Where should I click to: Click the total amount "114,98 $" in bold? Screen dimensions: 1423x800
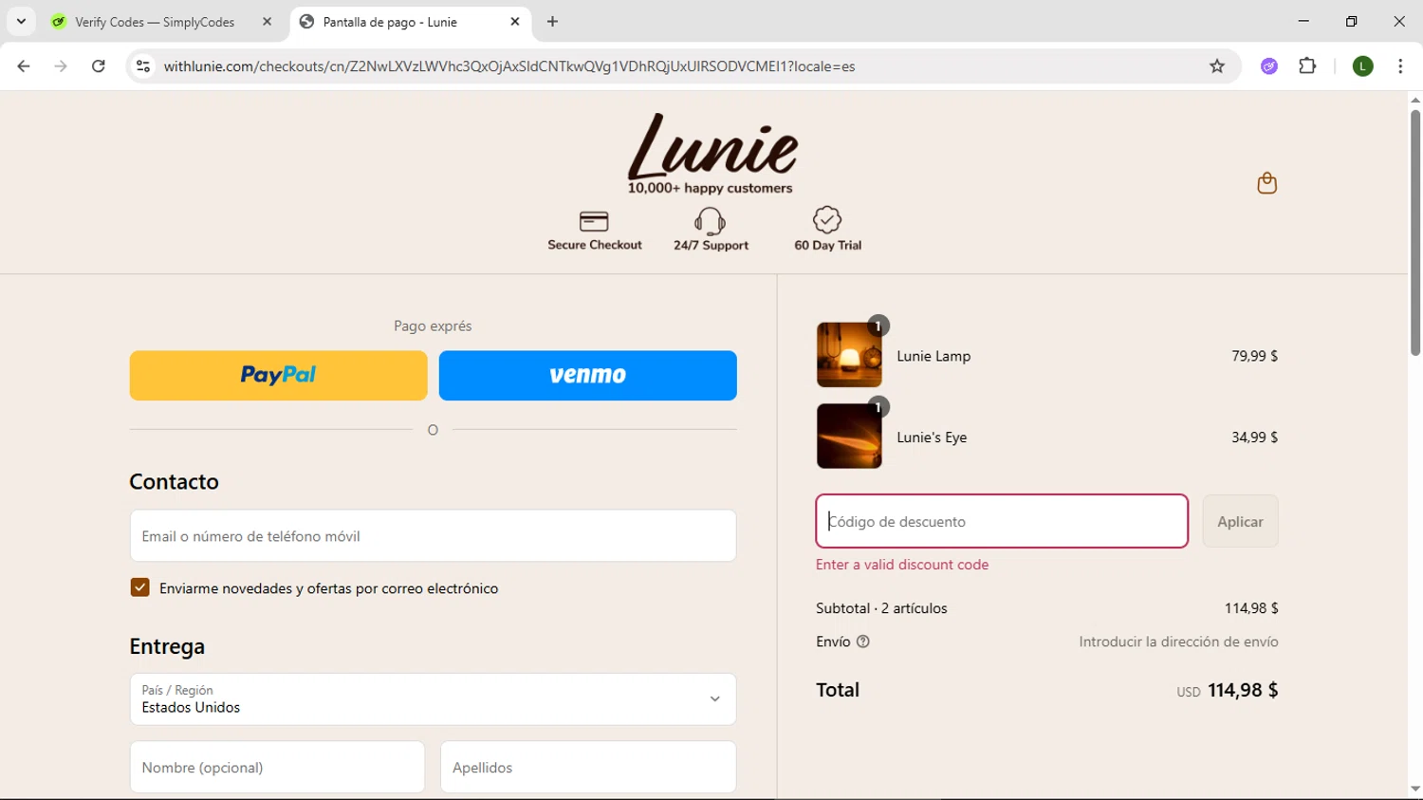(x=1243, y=690)
